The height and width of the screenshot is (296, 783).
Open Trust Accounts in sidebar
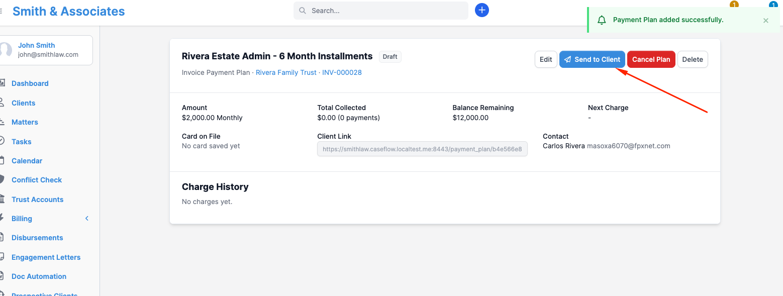(37, 200)
